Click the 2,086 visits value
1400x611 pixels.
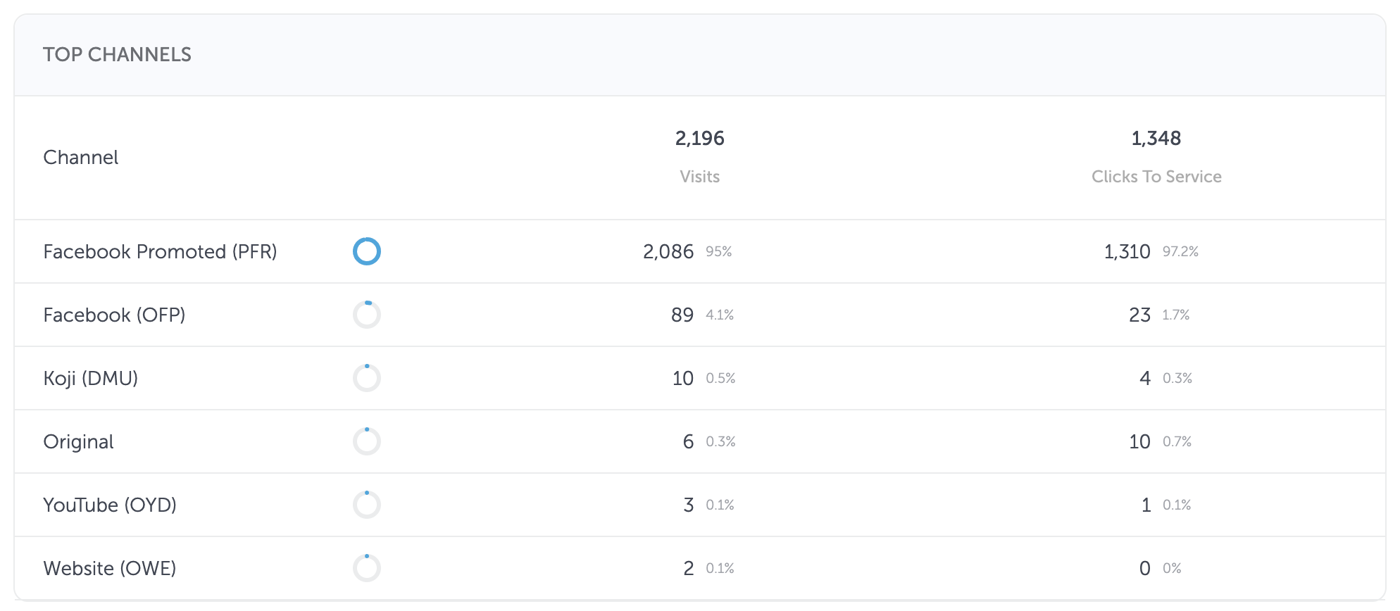point(668,251)
